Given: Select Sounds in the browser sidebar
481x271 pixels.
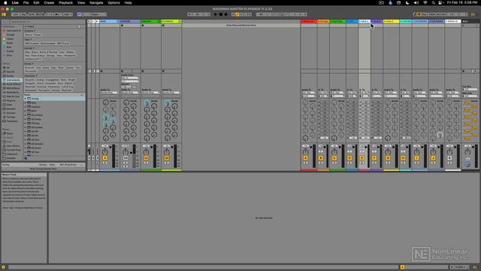Looking at the screenshot, I should [11, 72].
